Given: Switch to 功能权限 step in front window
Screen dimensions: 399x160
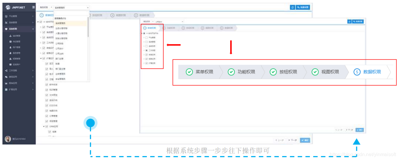Looking at the screenshot, I should click(169, 28).
